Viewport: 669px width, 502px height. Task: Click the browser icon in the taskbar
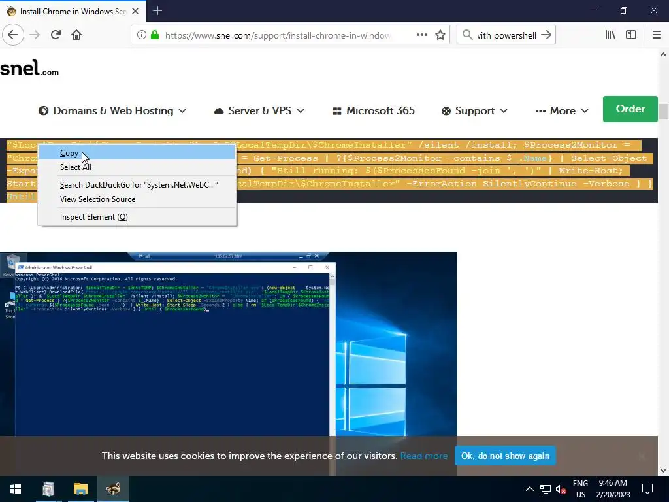tap(113, 489)
